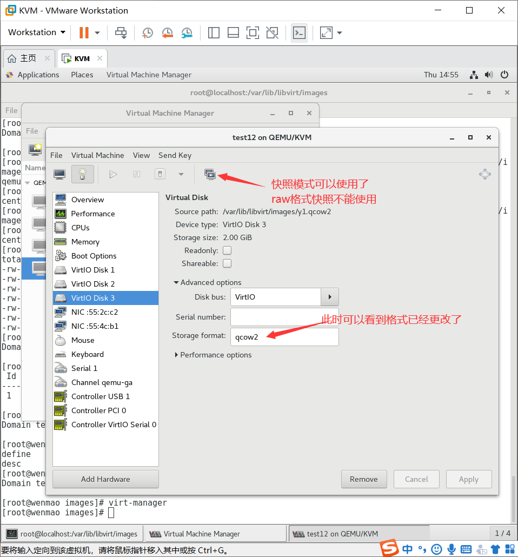Open stretch guest dropdown arrow
The height and width of the screenshot is (557, 518).
(x=340, y=32)
